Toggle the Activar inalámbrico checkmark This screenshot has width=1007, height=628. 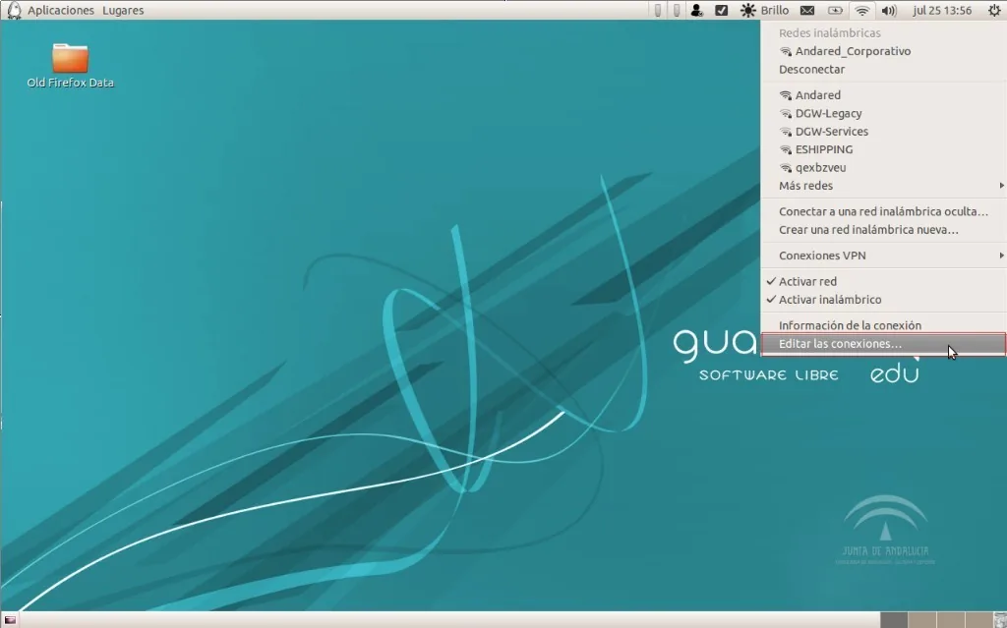(x=771, y=299)
